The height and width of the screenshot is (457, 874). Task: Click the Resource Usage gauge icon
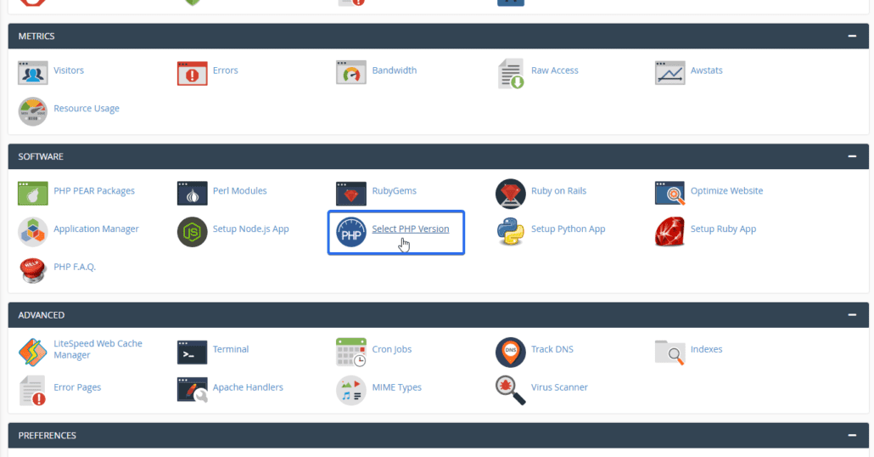pyautogui.click(x=32, y=111)
